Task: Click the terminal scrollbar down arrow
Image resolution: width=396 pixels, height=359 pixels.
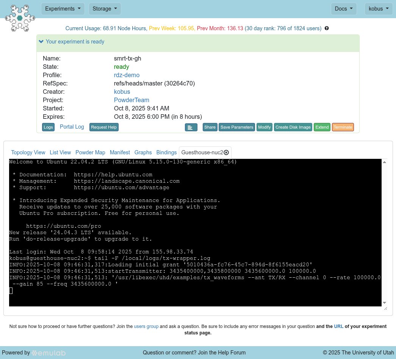Action: [x=384, y=303]
